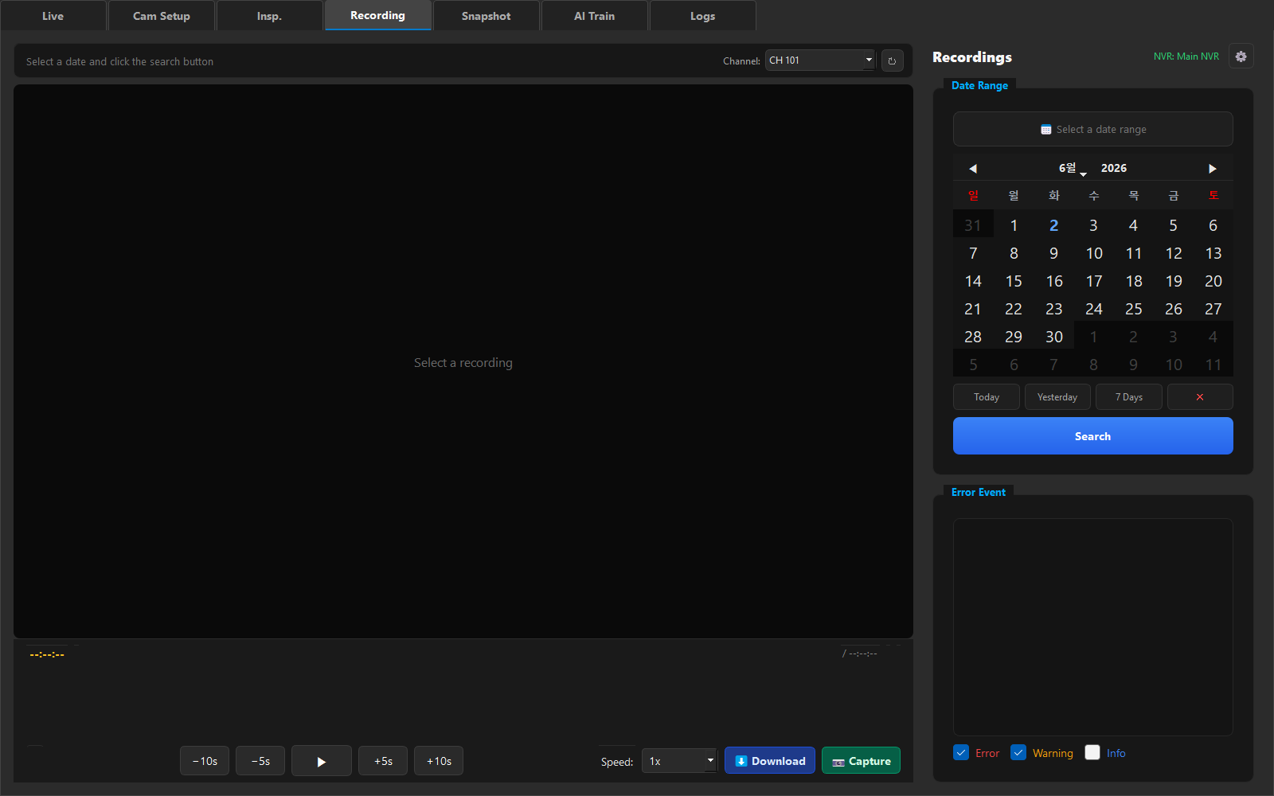Viewport: 1274px width, 796px height.
Task: Pick June 19 on the calendar
Action: [1174, 281]
